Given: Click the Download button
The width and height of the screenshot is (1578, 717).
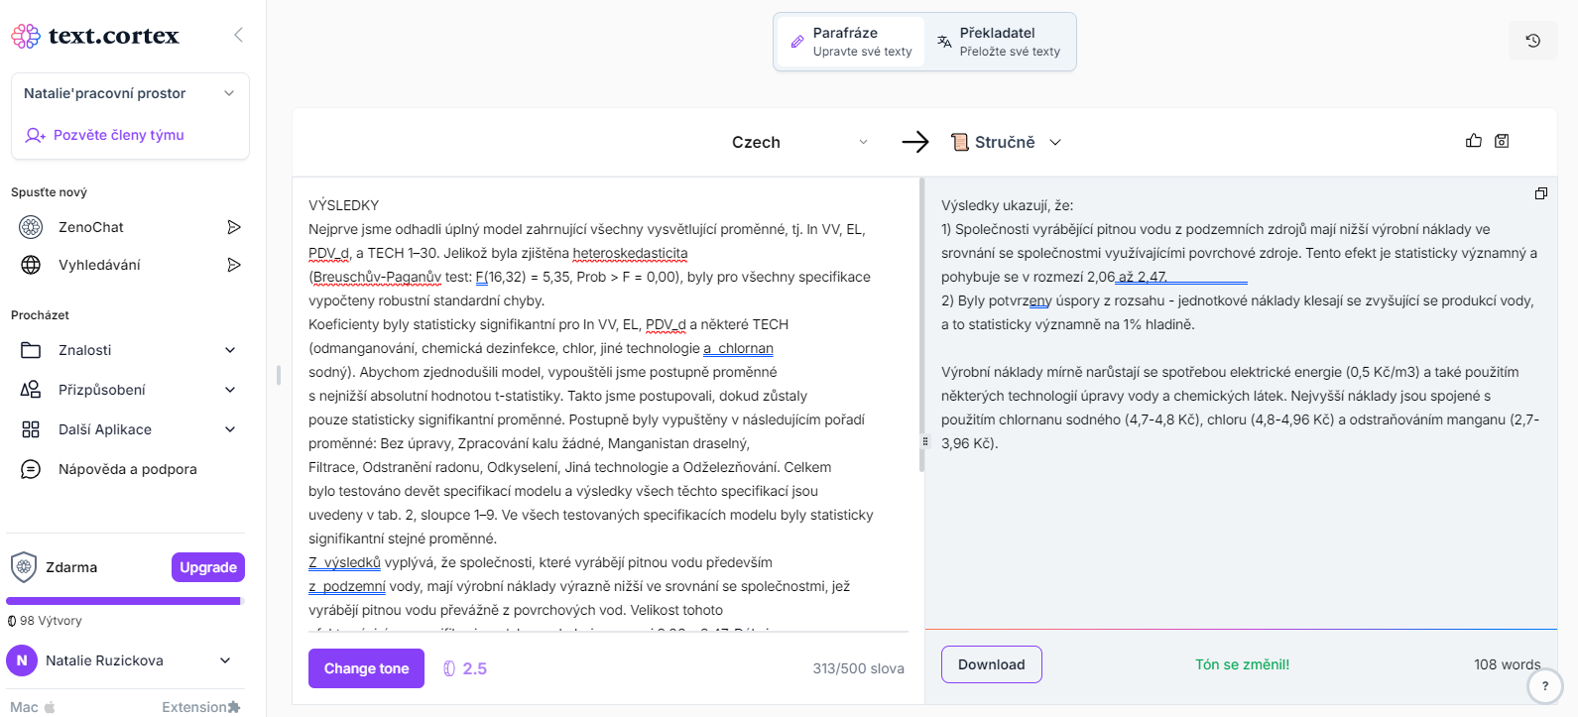Looking at the screenshot, I should [x=992, y=664].
